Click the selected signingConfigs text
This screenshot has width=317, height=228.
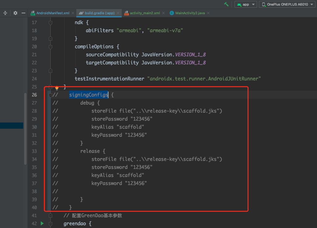(x=89, y=95)
